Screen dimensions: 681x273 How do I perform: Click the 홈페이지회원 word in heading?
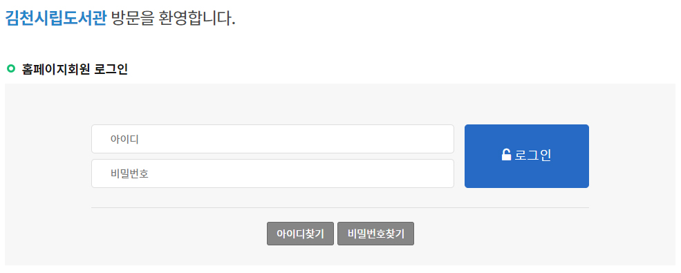tap(55, 69)
